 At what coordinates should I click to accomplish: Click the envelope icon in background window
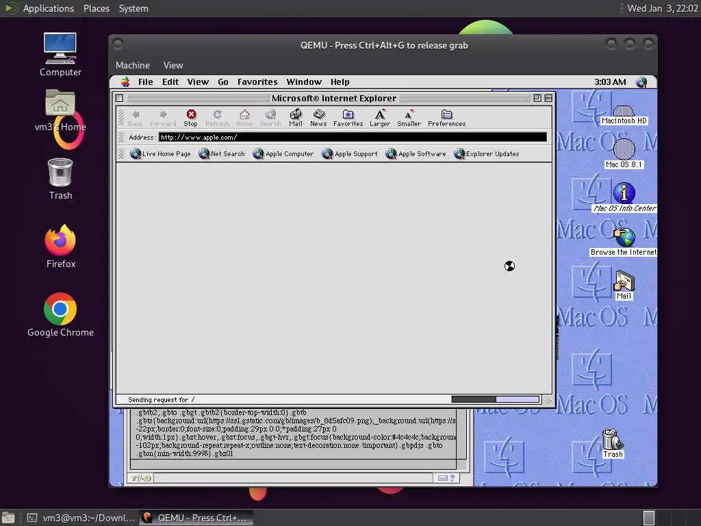coord(443,478)
